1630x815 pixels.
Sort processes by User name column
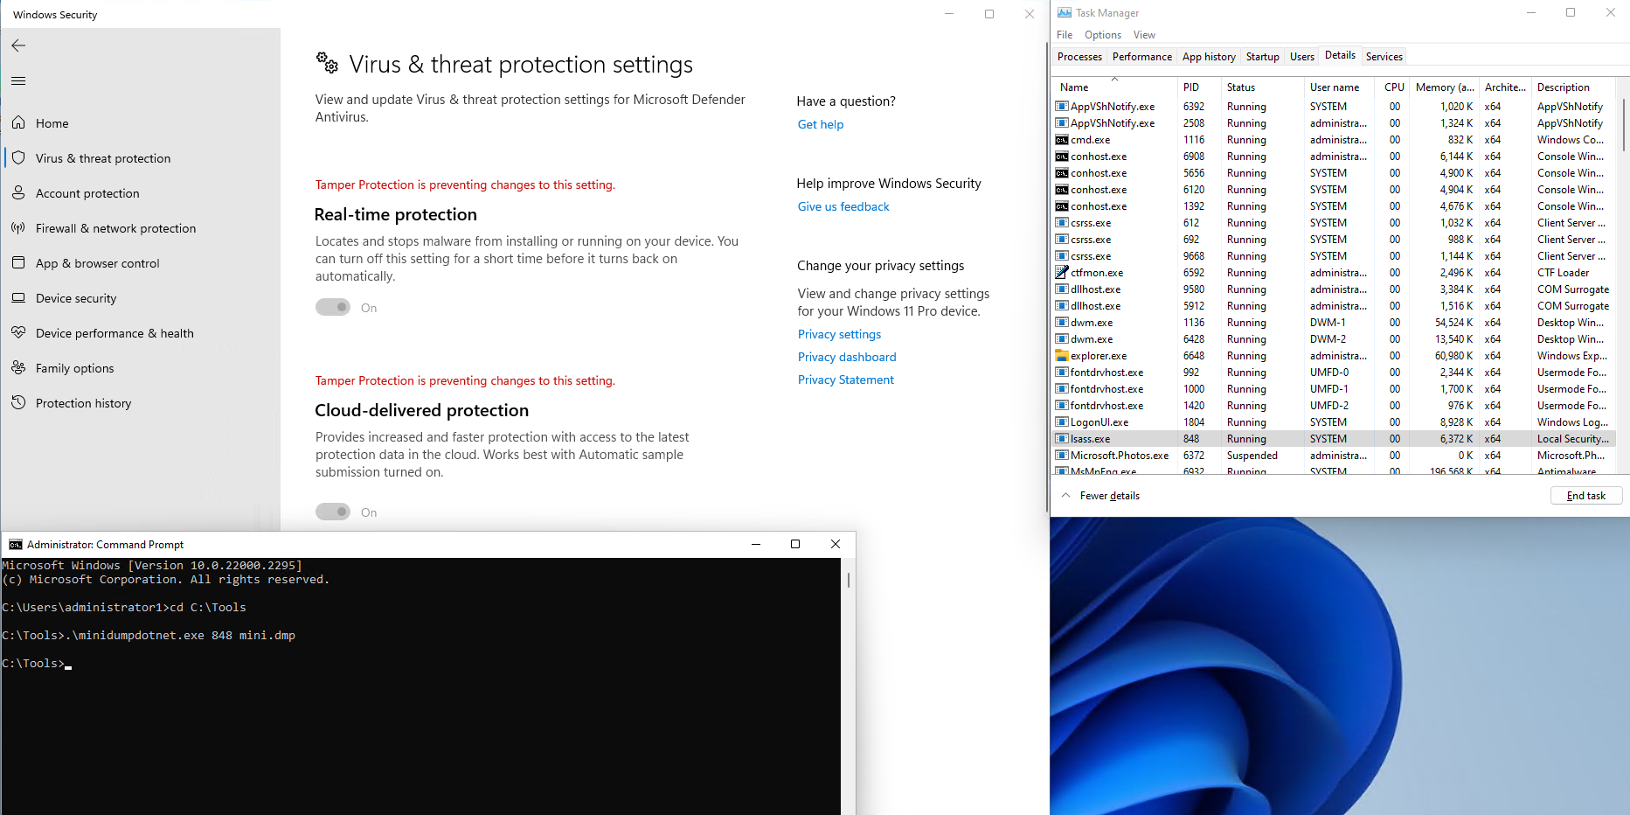[1338, 87]
